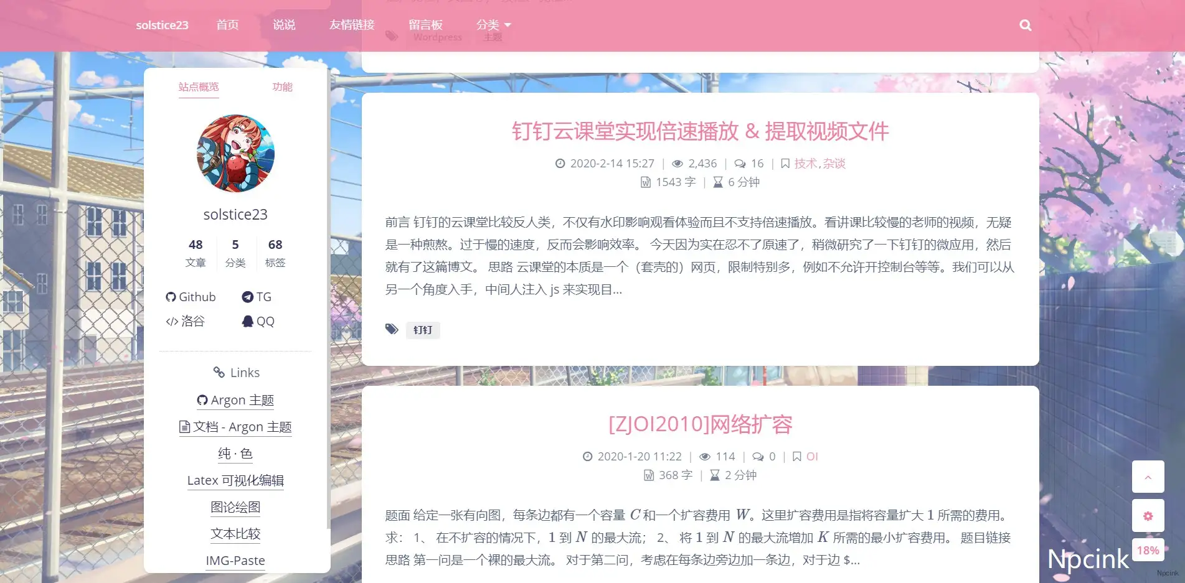Open the 68 标签 count link

(x=275, y=253)
